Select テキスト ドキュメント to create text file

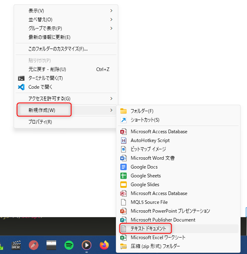(148, 229)
